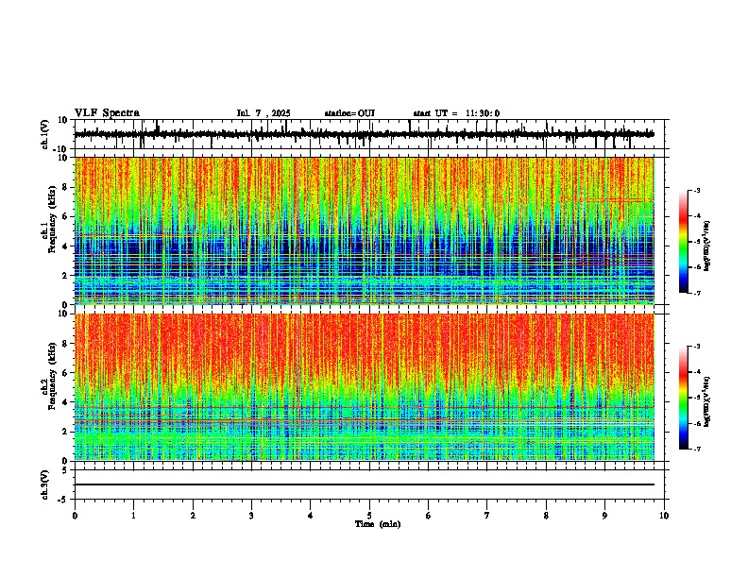Click time axis tick label "5"
The height and width of the screenshot is (578, 748).
coord(369,516)
